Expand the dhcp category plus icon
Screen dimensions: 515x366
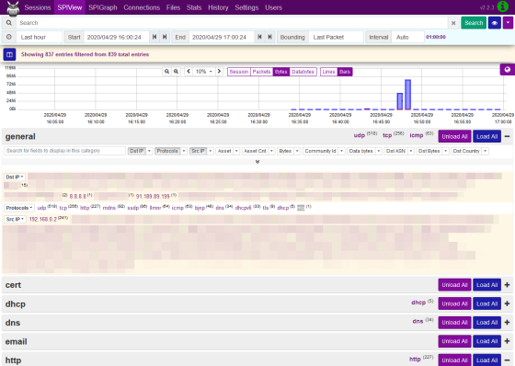(x=508, y=303)
